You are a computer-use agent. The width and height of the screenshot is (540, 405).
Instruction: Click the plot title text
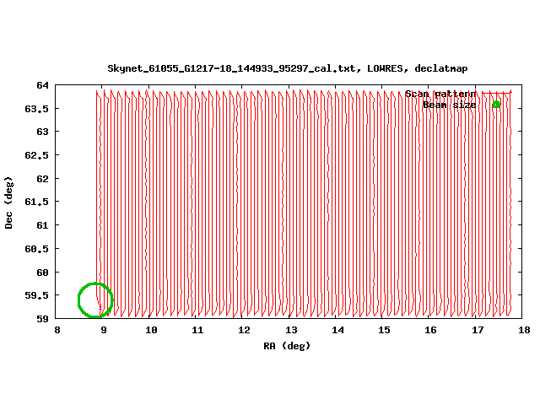click(x=287, y=68)
